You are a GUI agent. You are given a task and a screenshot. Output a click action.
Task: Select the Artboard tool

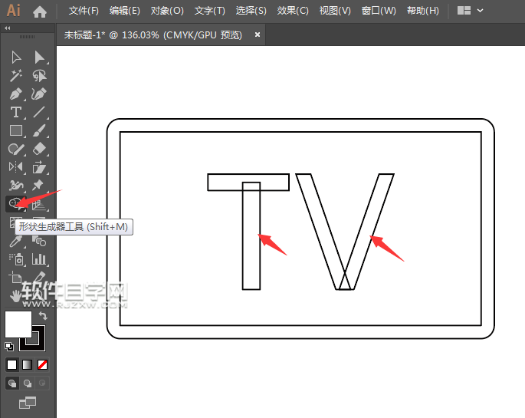(16, 278)
